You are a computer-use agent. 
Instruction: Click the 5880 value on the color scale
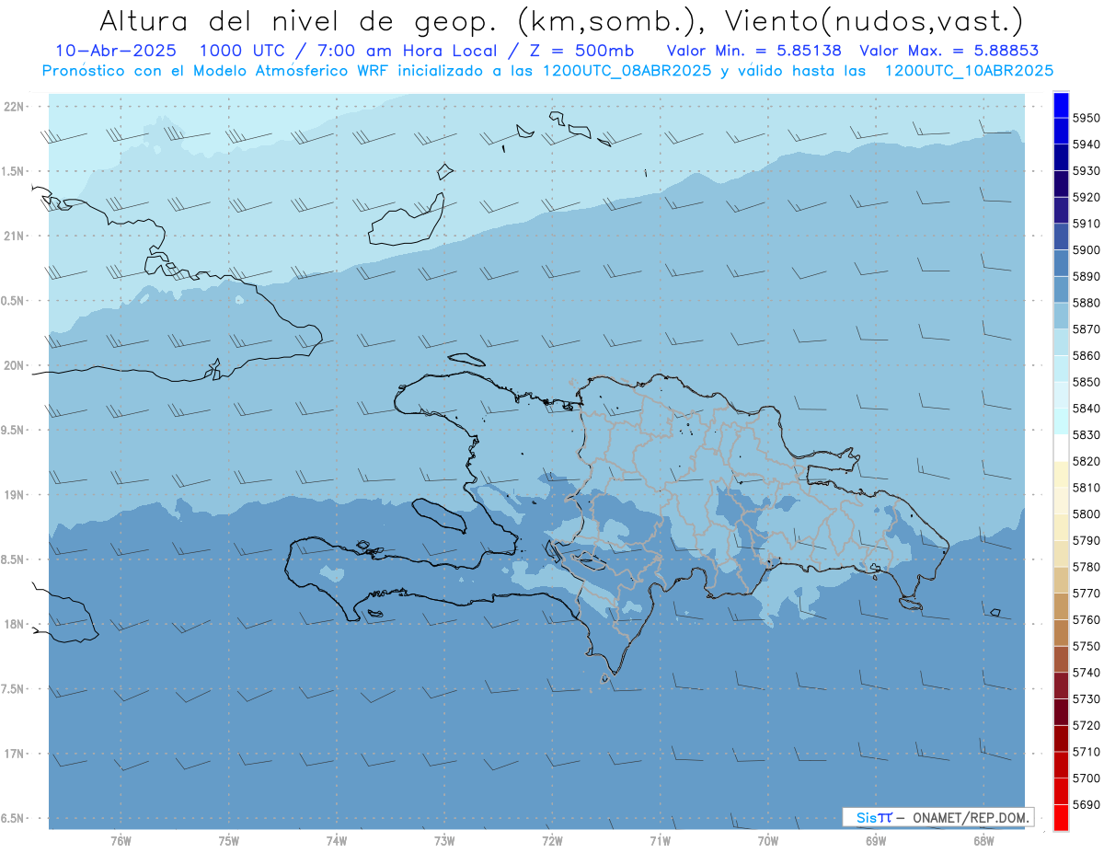(1086, 303)
